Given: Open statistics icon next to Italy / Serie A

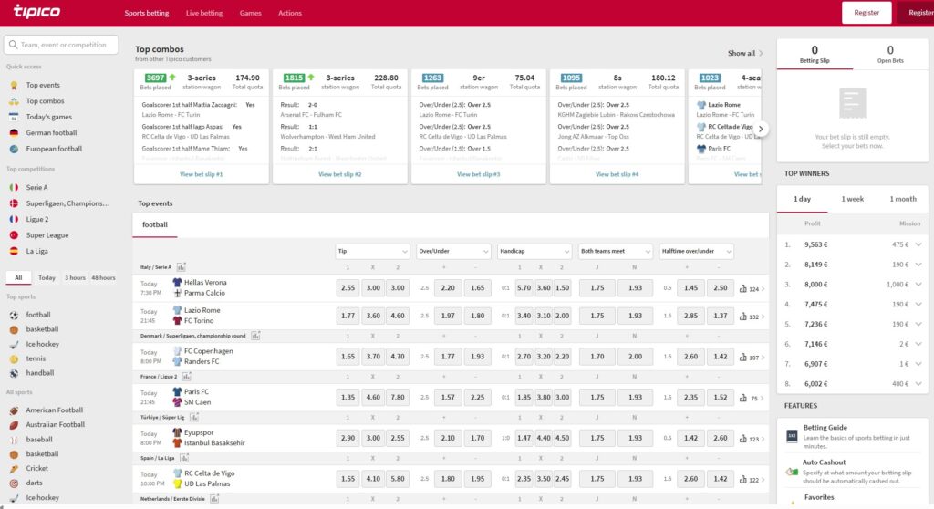Looking at the screenshot, I should click(x=182, y=267).
